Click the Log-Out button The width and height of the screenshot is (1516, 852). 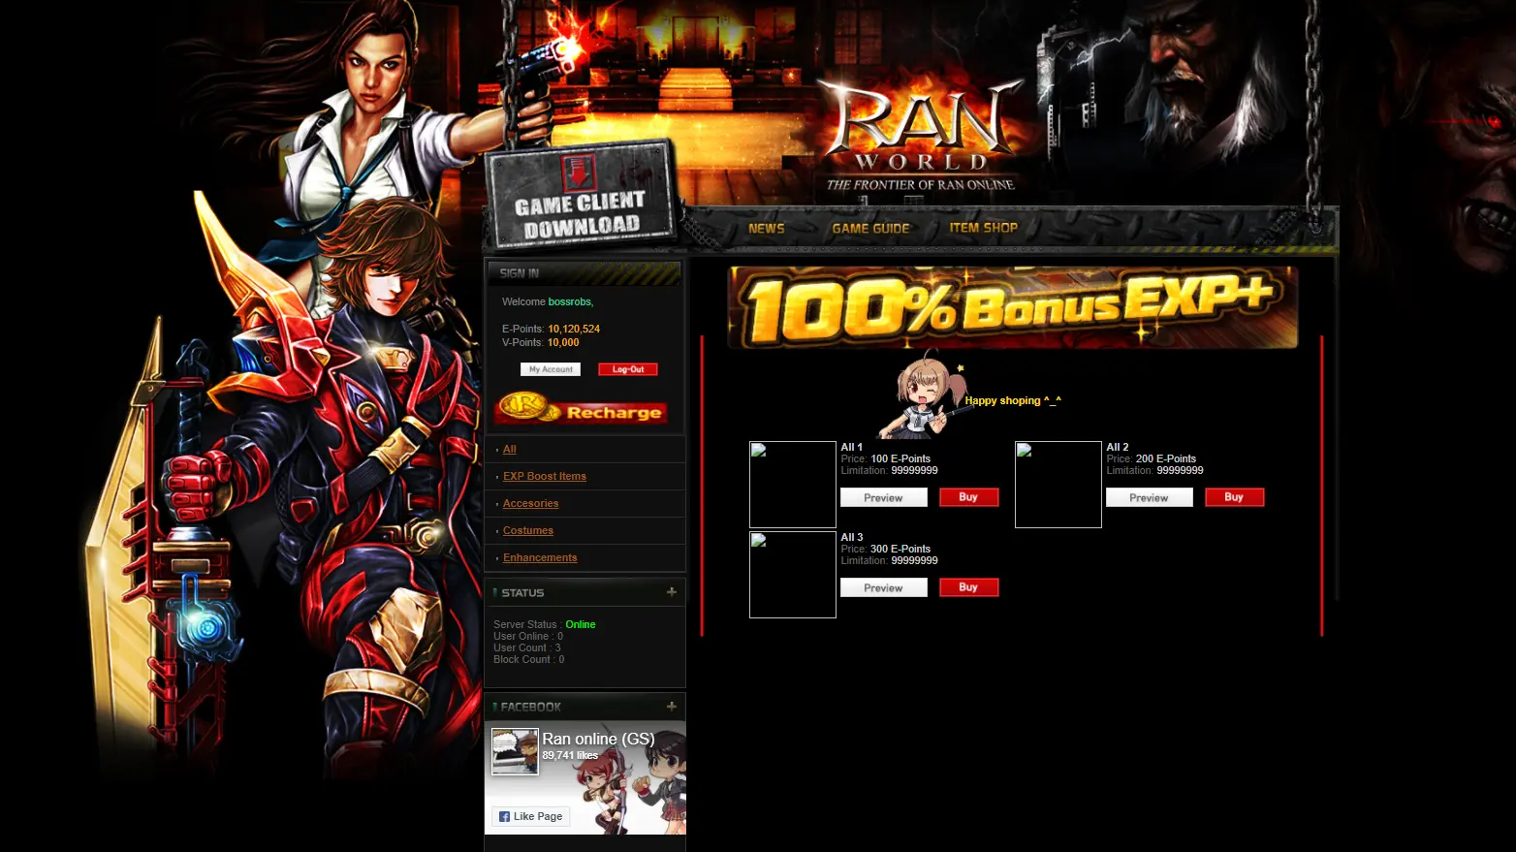pos(628,369)
